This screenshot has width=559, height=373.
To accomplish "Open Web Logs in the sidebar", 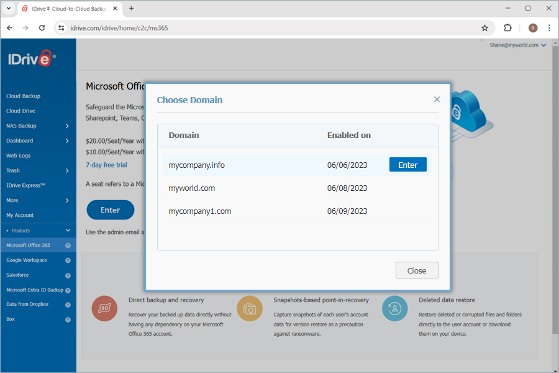I will coord(18,155).
